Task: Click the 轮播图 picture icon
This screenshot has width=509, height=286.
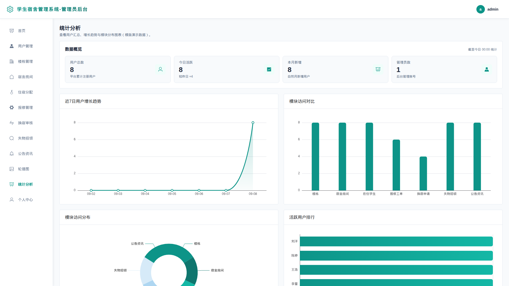Action: [12, 169]
